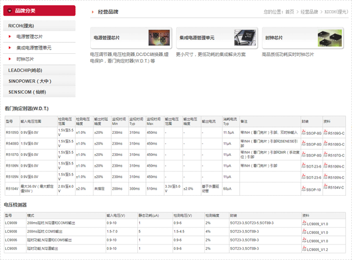The image size is (352, 260).
Task: Click red arrow bullet before sidebar 时钟芯片
Action: (x=10, y=59)
